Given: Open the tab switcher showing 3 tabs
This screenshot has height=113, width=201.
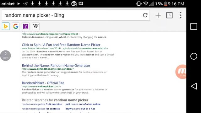Looking at the screenshot, I should tap(169, 15).
